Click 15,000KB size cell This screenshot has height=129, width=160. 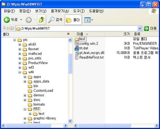pos(123,53)
